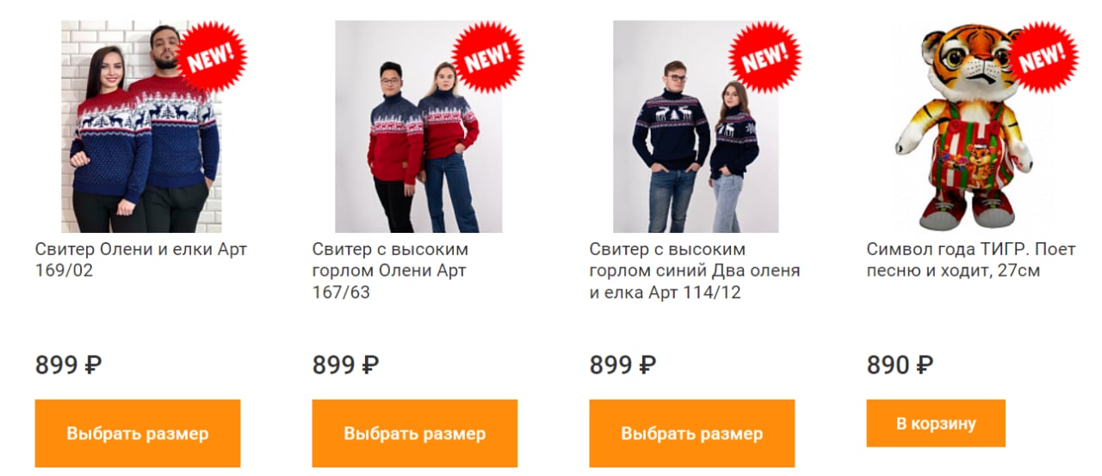The width and height of the screenshot is (1102, 476).
Task: Open photo of couple in blue-red deer sweaters
Action: [x=141, y=126]
